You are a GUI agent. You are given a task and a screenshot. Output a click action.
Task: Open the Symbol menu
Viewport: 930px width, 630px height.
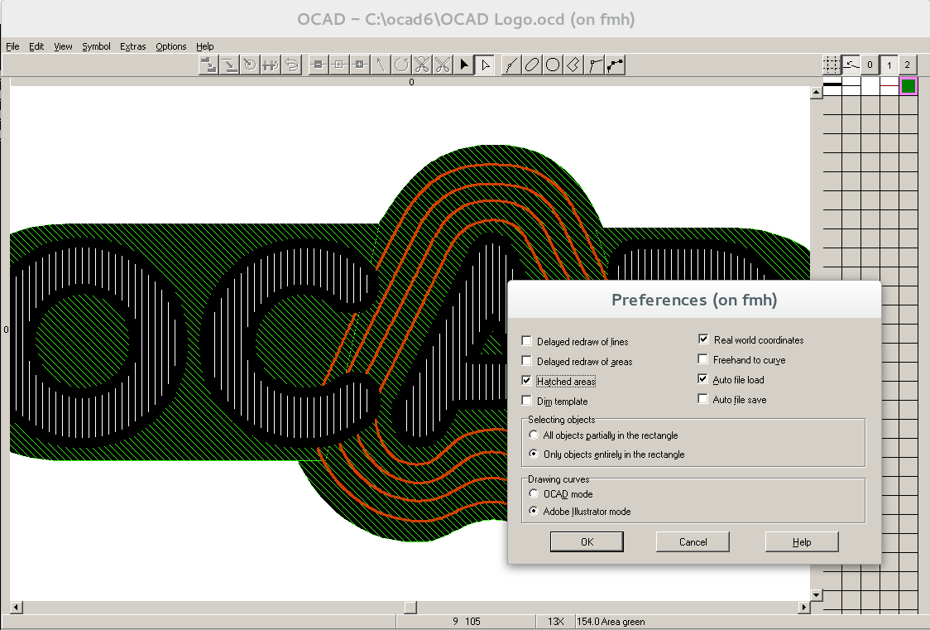pyautogui.click(x=96, y=46)
